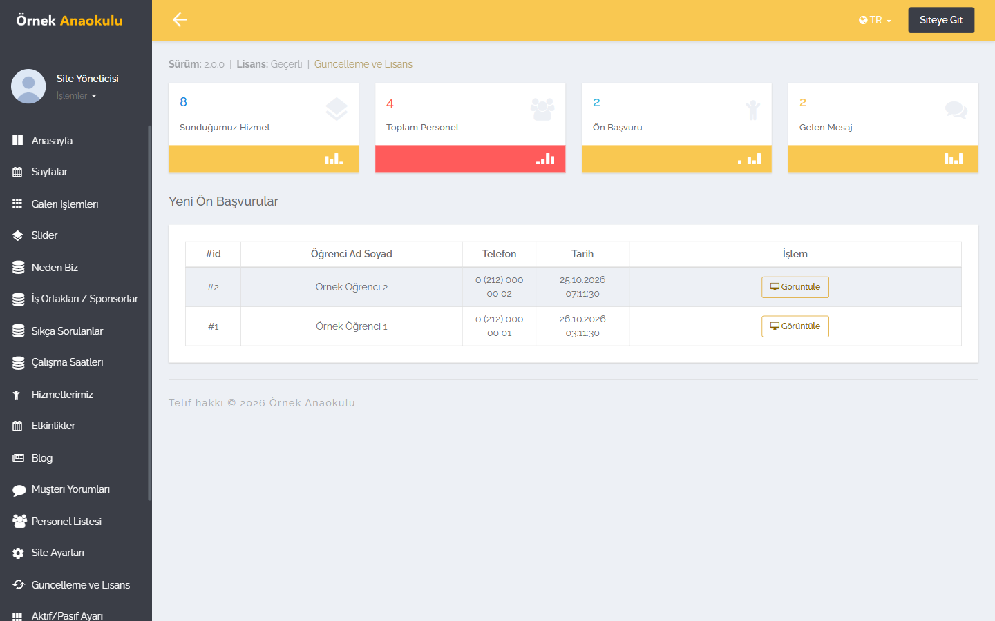The image size is (995, 621).
Task: Click the Müşteri Yorumları speech bubble icon
Action: click(19, 490)
